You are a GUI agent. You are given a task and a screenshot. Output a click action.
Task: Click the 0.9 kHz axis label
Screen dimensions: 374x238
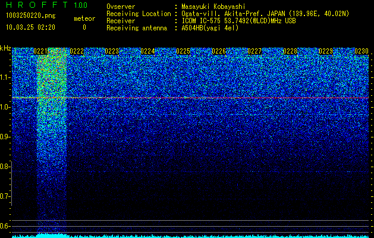click(5, 137)
